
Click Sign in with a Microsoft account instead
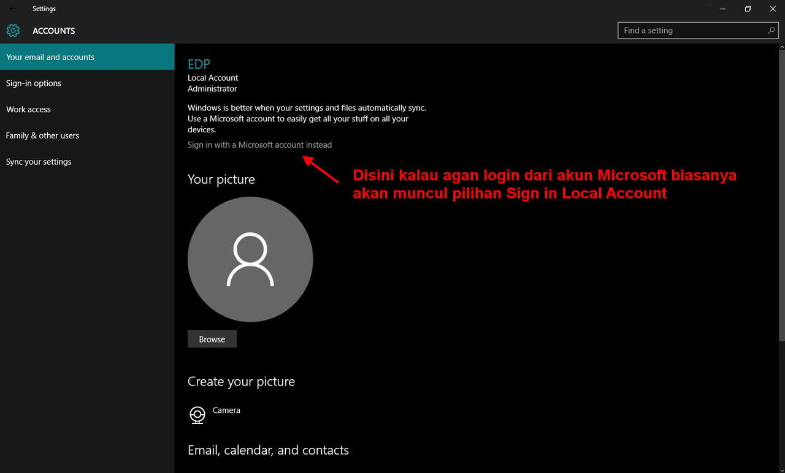[x=259, y=145]
